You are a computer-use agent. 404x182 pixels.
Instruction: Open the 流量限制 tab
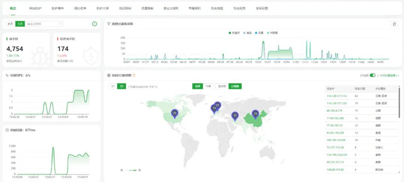[148, 8]
